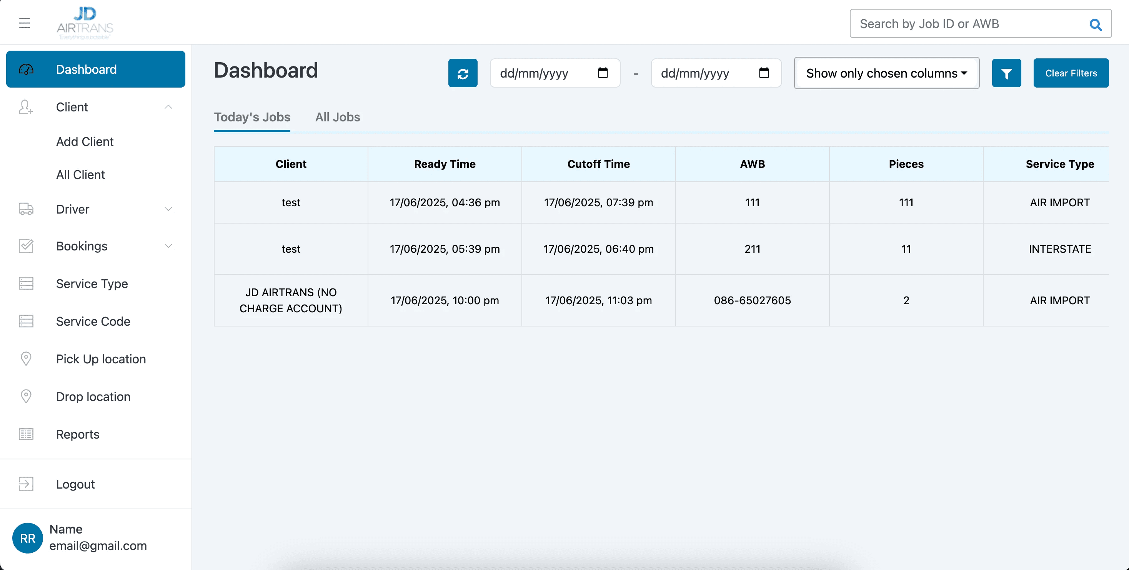Viewport: 1129px width, 570px height.
Task: Click the Service Type list icon
Action: [x=26, y=283]
